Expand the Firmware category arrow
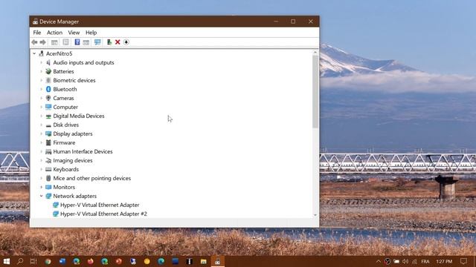Image resolution: width=476 pixels, height=267 pixels. tap(42, 142)
